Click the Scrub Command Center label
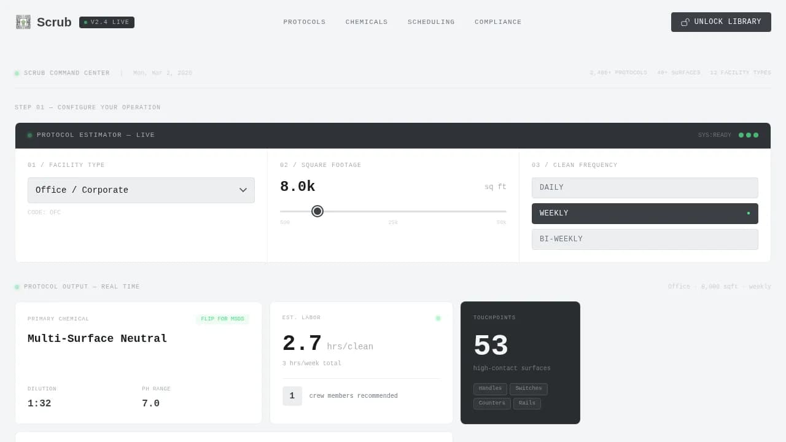 [x=67, y=73]
